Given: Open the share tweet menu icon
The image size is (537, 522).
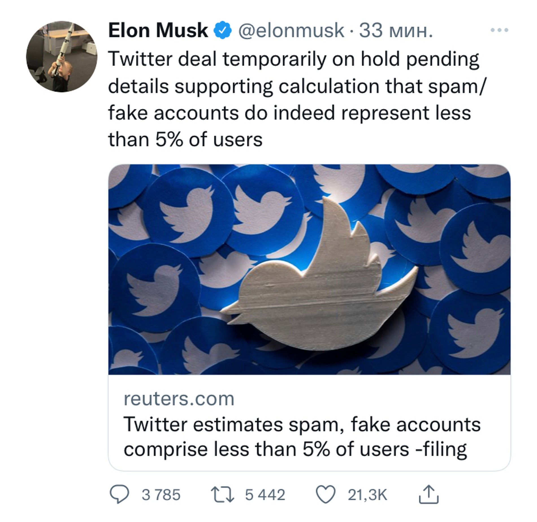Looking at the screenshot, I should coord(428,495).
